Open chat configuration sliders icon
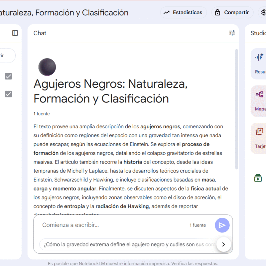 [232, 33]
